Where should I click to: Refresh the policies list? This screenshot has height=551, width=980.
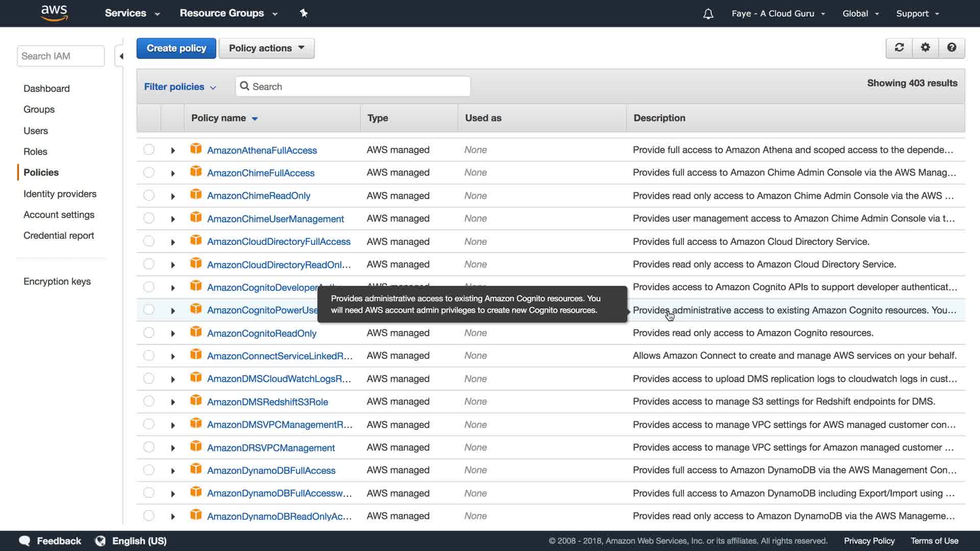tap(899, 47)
